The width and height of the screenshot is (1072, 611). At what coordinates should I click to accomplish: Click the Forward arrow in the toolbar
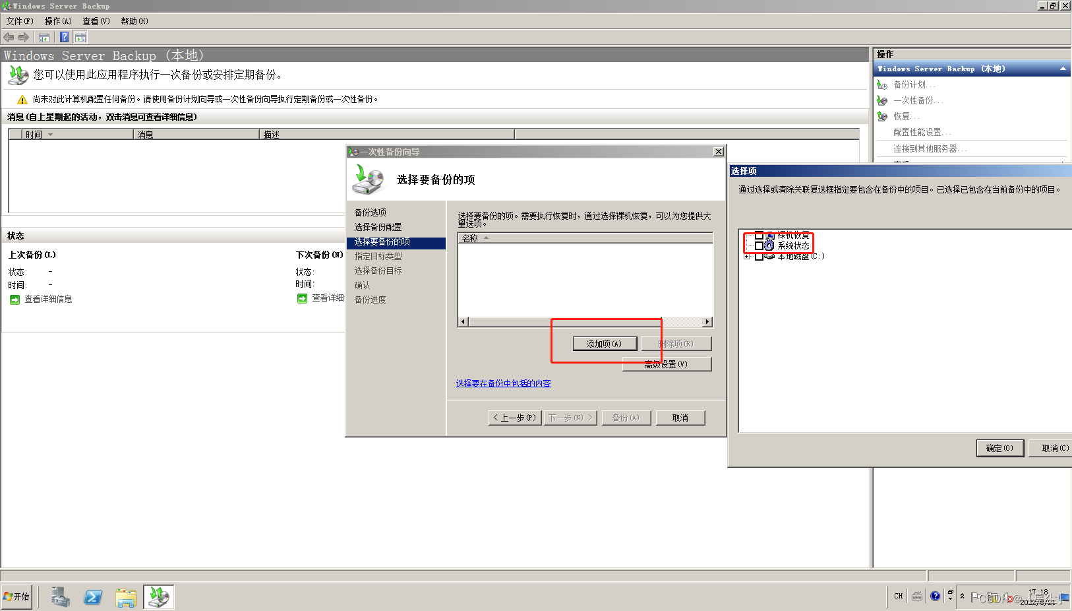pos(24,38)
